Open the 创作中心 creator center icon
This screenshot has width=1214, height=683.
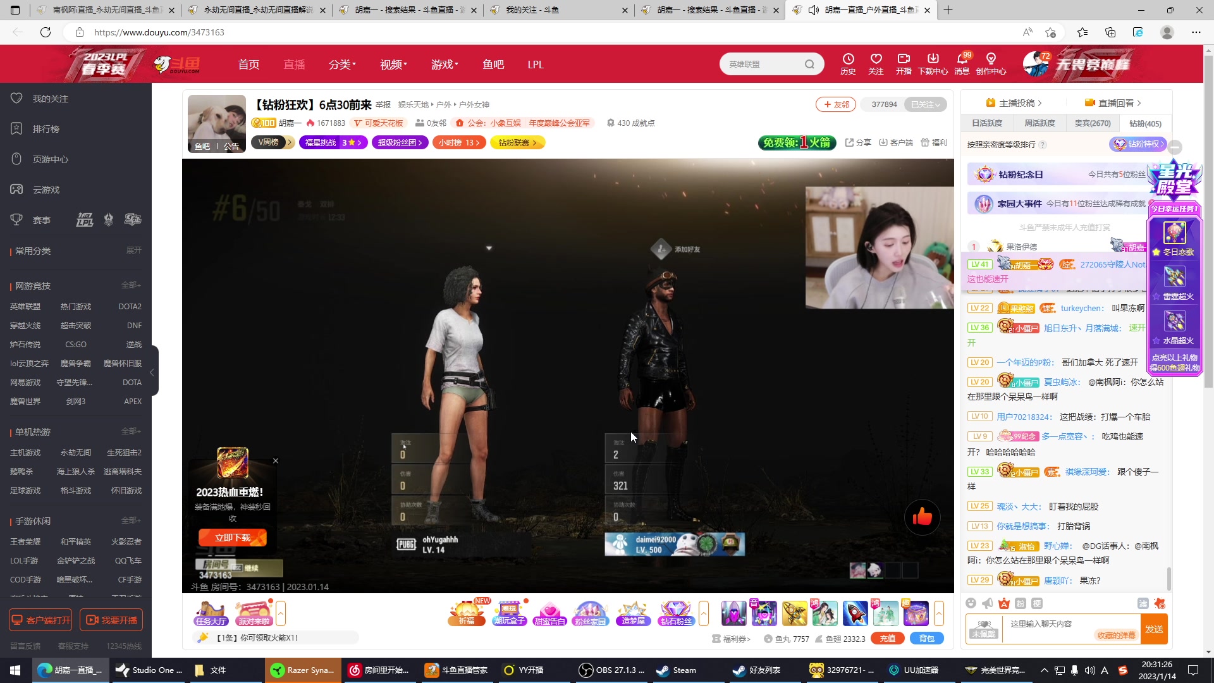coord(991,63)
